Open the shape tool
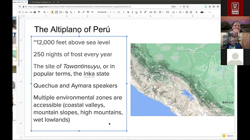 [x=67, y=12]
